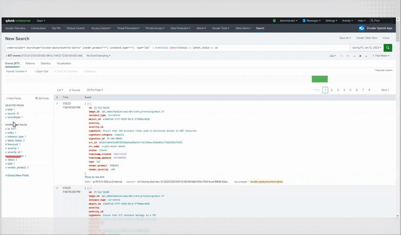This screenshot has width=401, height=235.
Task: Expand the first event row chevron
Action: point(57,104)
